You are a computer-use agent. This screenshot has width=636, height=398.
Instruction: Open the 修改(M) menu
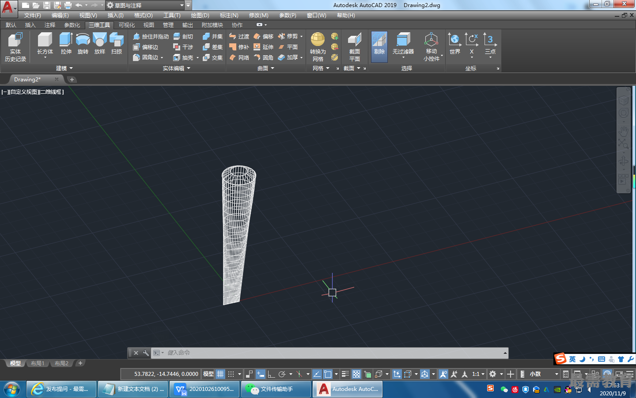259,15
